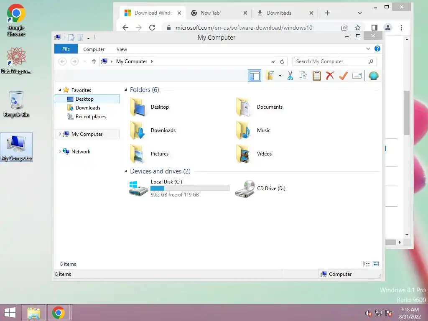
Task: Click the folder options toolbar icon
Action: click(270, 76)
